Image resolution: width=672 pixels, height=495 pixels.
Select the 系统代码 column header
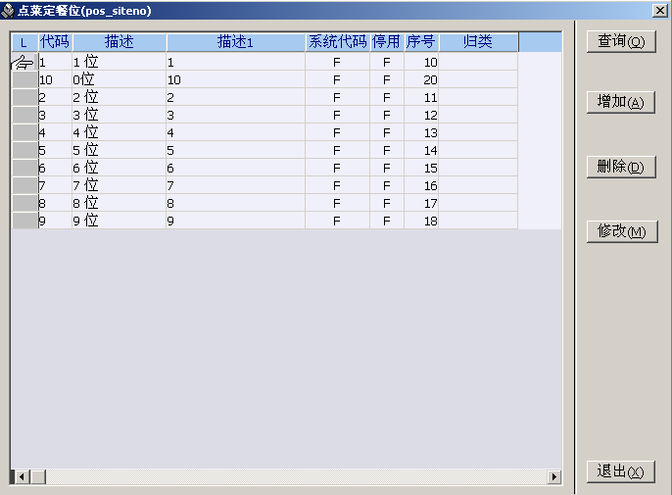pos(337,42)
